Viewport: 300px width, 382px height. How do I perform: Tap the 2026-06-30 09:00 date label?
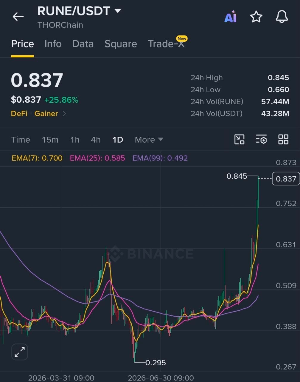pyautogui.click(x=161, y=378)
